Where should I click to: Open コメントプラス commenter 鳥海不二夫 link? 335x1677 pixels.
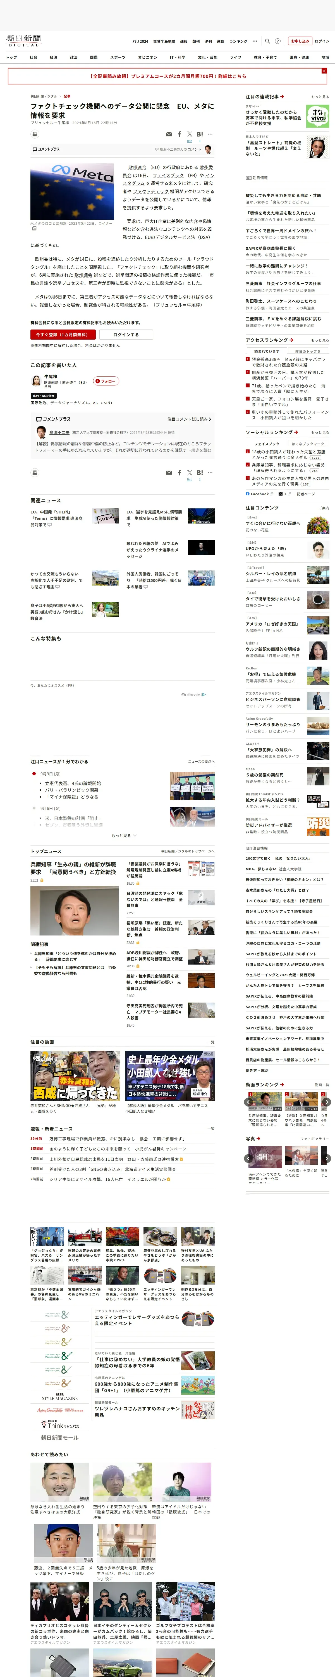pyautogui.click(x=59, y=432)
